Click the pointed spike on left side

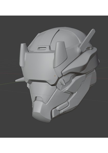[x=20, y=80]
